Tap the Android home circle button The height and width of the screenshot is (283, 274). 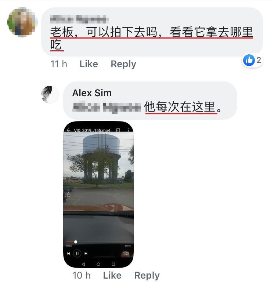[98, 264]
